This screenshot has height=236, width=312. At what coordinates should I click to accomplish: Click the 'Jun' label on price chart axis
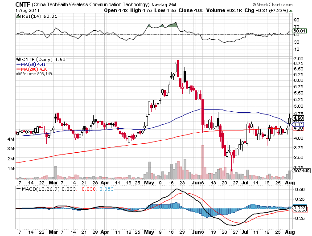[197, 183]
